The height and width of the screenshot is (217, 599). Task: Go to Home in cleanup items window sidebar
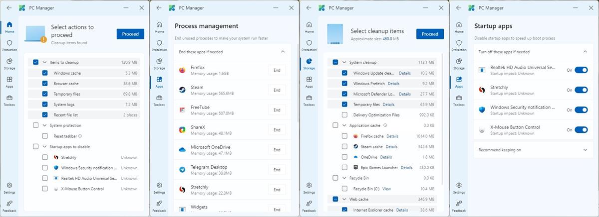[x=309, y=27]
